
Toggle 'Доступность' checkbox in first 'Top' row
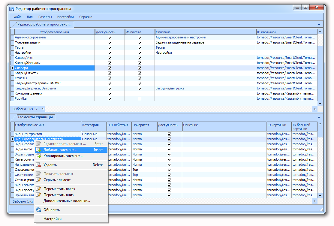pyautogui.click(x=169, y=170)
